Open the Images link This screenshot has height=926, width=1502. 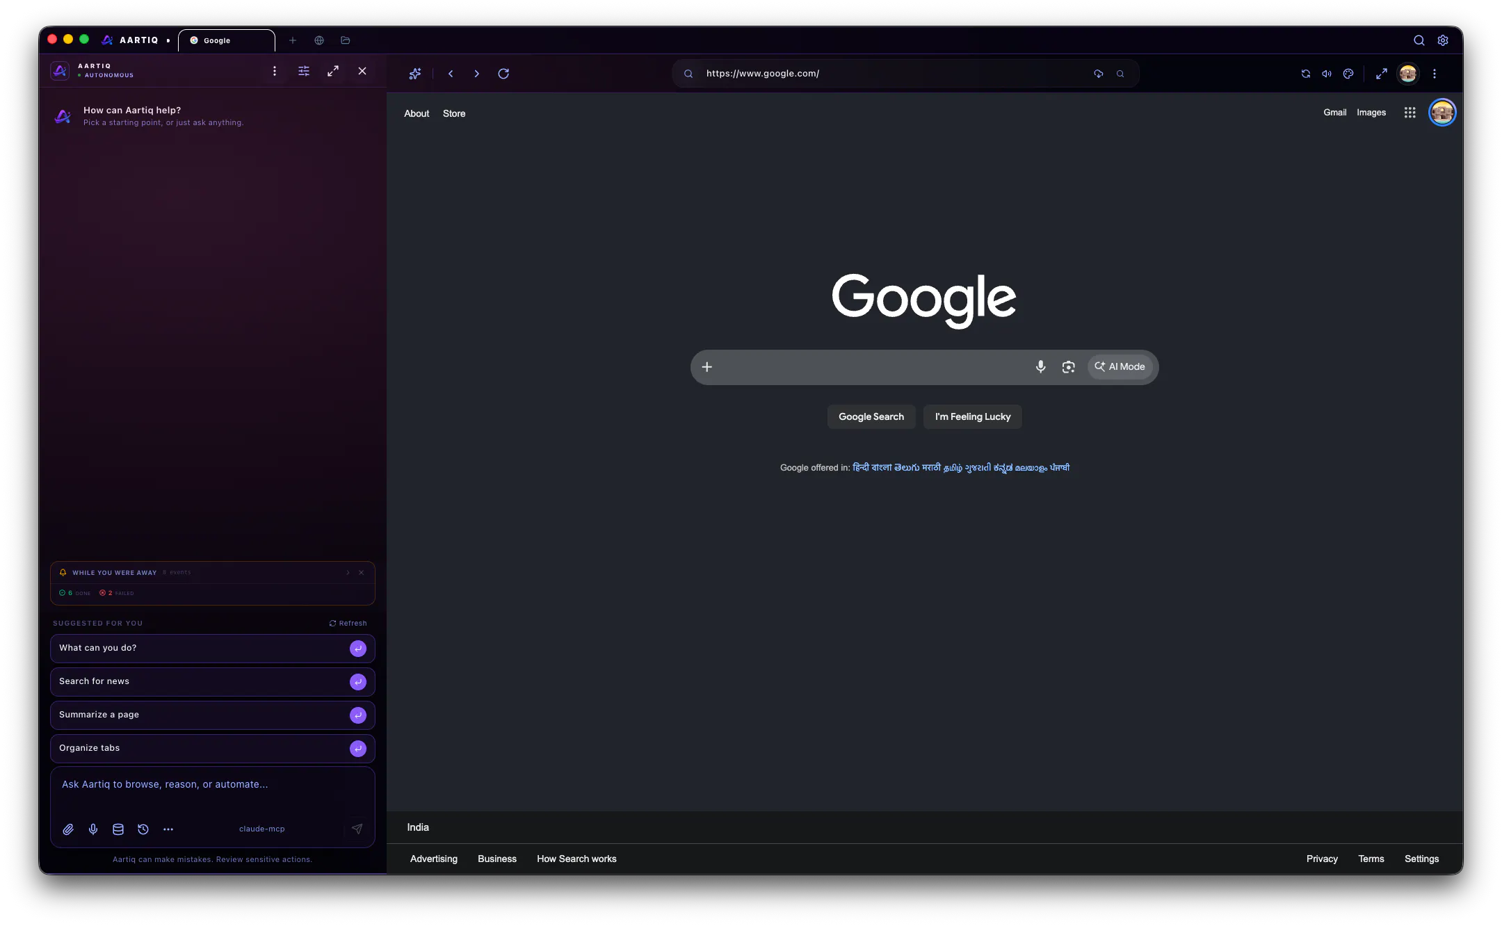[1371, 113]
